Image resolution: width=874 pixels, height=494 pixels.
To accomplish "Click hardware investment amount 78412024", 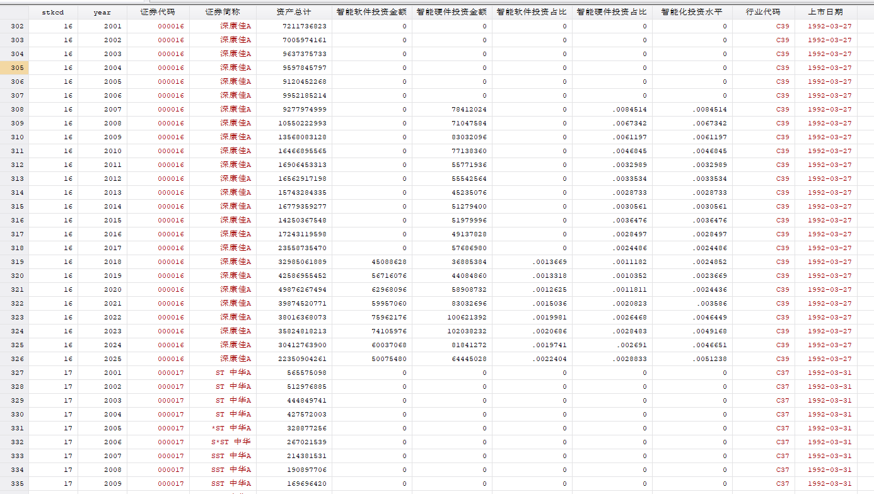I will tap(452, 109).
